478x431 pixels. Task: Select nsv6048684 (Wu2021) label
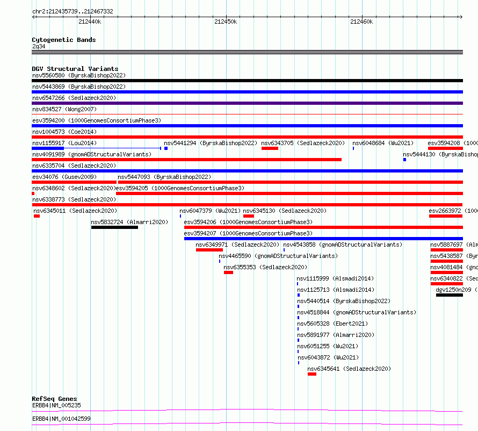383,143
